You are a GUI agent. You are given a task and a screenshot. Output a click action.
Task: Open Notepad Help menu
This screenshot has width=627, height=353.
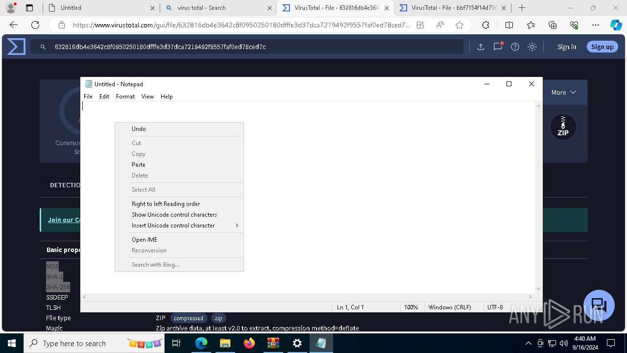point(167,97)
